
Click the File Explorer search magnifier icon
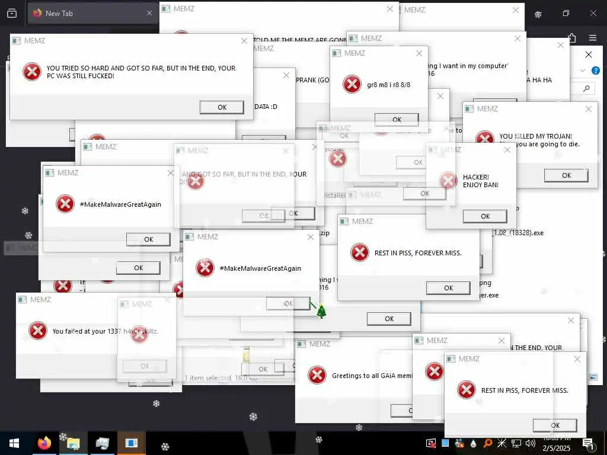click(x=587, y=89)
